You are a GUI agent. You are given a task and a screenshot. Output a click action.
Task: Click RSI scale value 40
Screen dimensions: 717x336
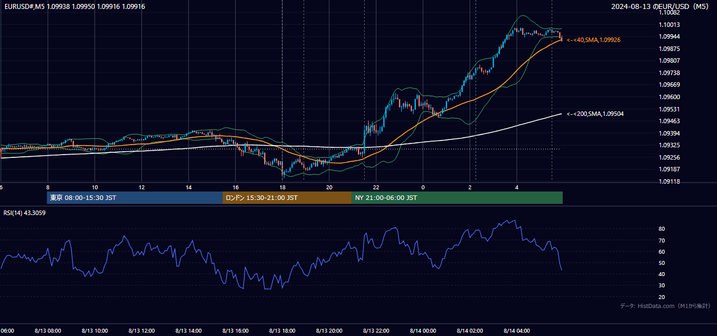[x=662, y=274]
